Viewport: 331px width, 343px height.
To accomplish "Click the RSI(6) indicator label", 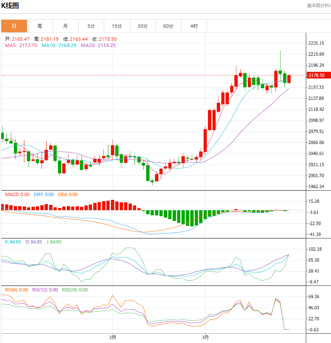I will pyautogui.click(x=17, y=290).
